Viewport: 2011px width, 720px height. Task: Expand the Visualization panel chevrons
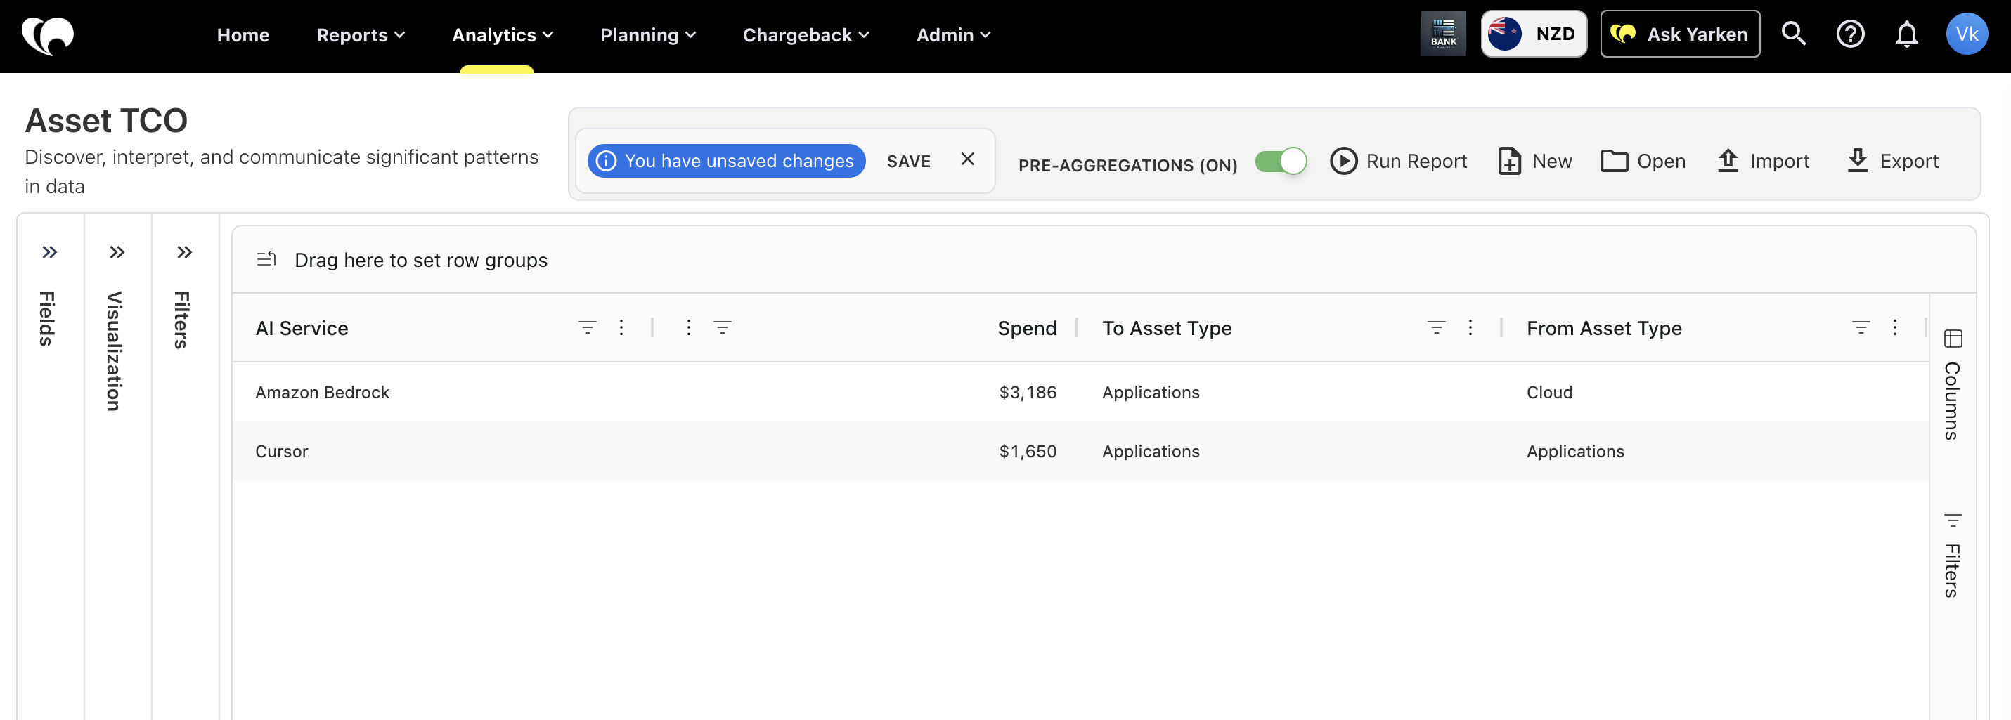click(117, 252)
